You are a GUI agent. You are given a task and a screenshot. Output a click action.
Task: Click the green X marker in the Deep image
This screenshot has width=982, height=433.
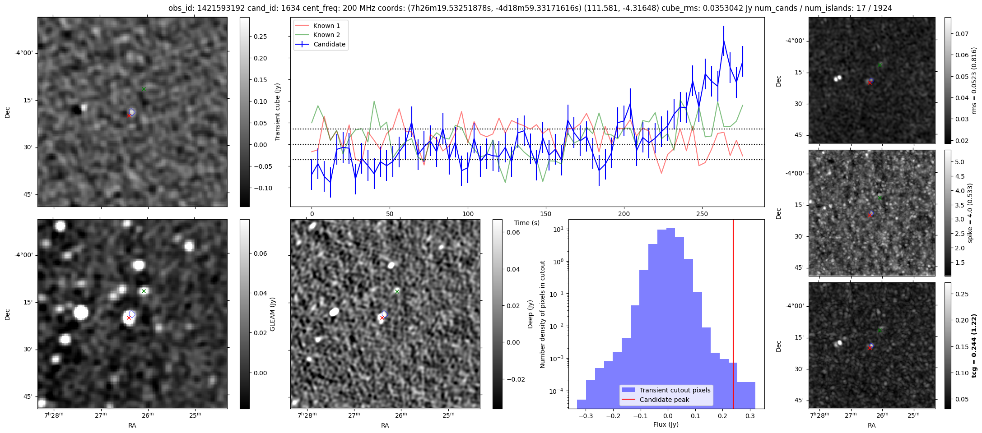click(x=397, y=291)
